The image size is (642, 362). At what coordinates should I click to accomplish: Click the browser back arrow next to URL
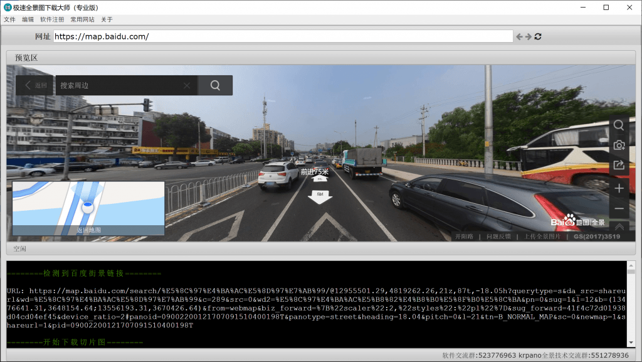(x=519, y=36)
